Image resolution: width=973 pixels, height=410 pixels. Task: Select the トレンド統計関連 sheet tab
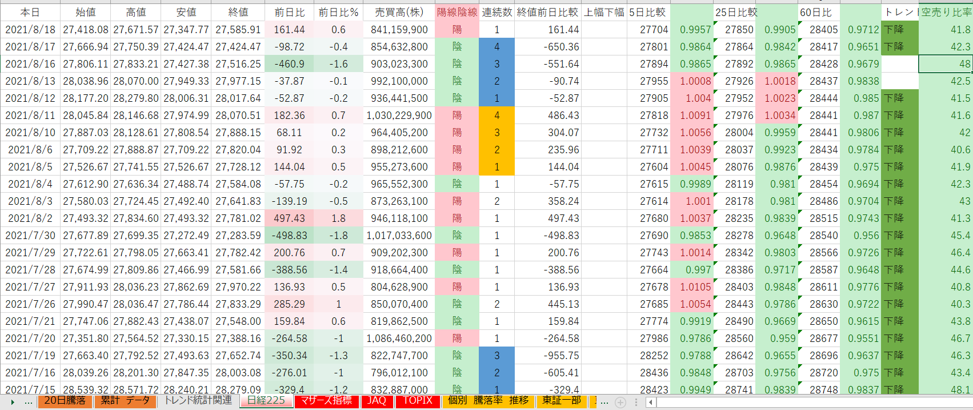click(x=198, y=401)
